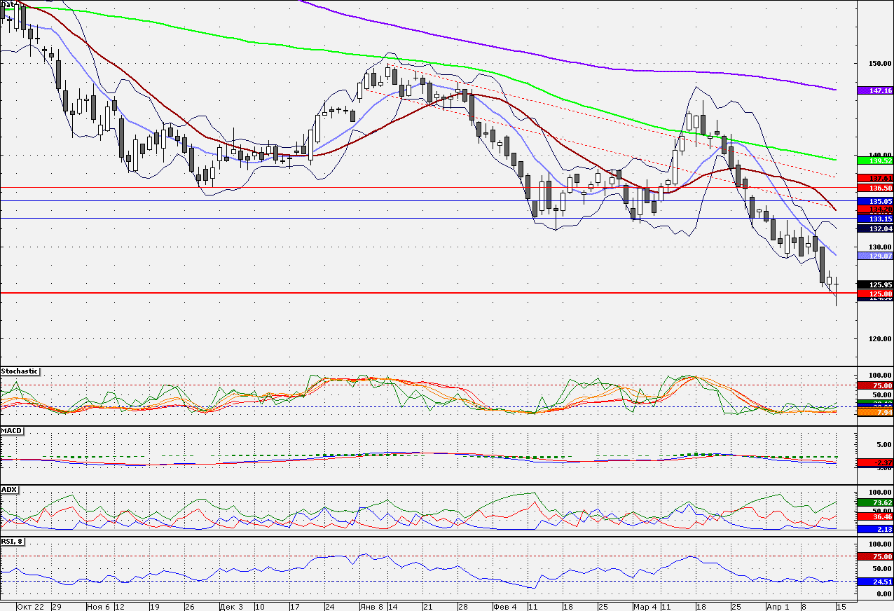894x611 pixels.
Task: Select the Дек 3 date marker
Action: click(x=231, y=606)
